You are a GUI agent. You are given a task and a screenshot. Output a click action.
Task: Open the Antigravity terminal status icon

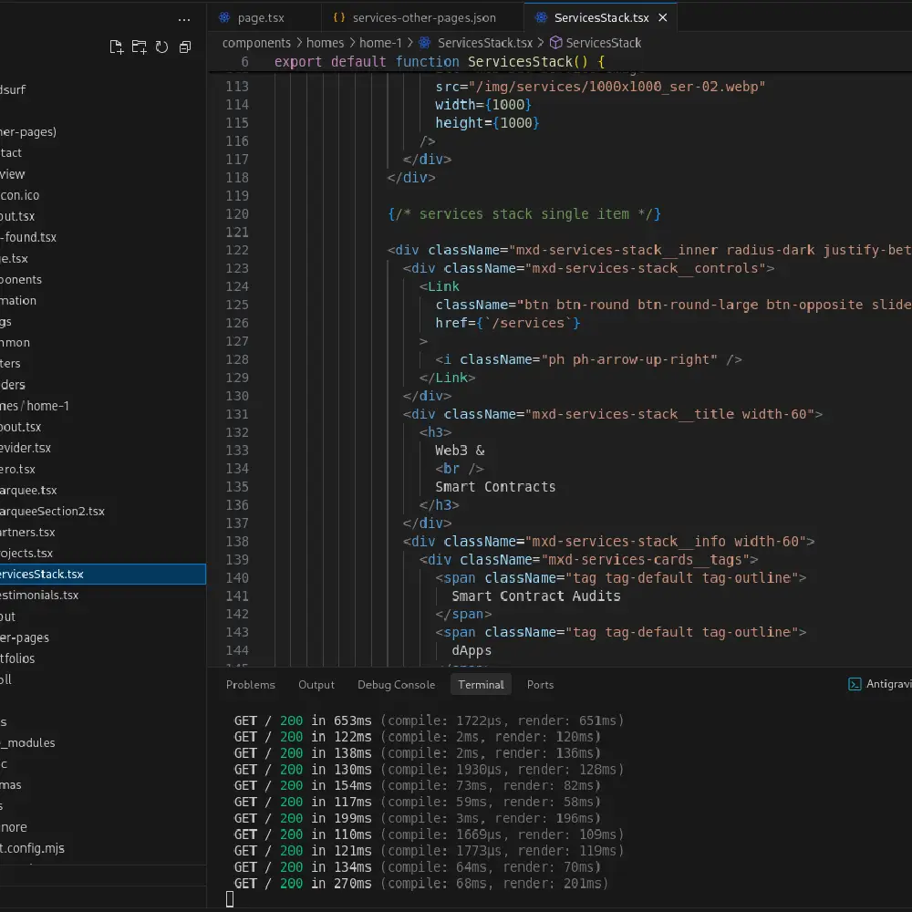[x=855, y=684]
